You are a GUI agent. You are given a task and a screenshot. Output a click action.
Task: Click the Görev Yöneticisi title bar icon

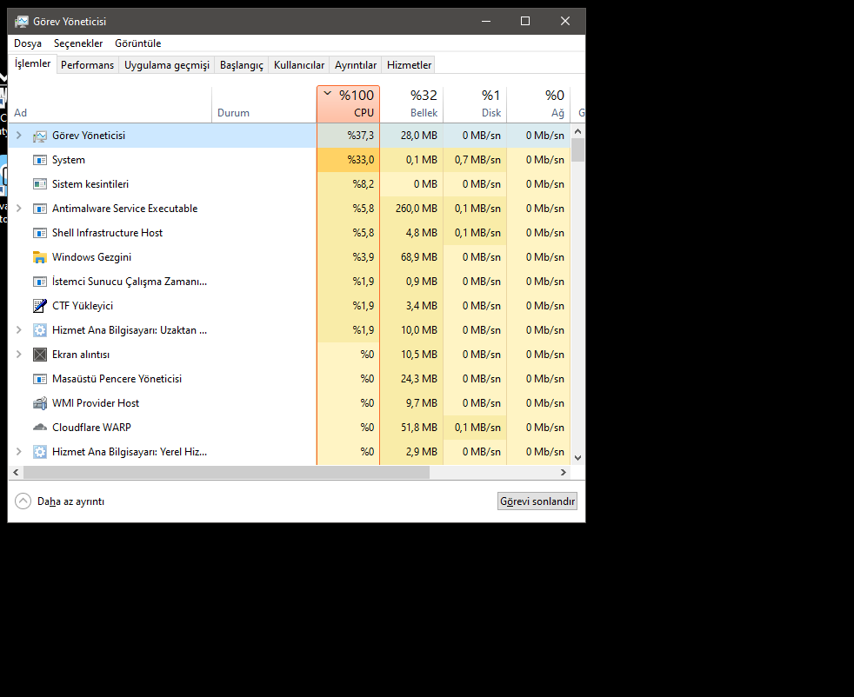(22, 21)
